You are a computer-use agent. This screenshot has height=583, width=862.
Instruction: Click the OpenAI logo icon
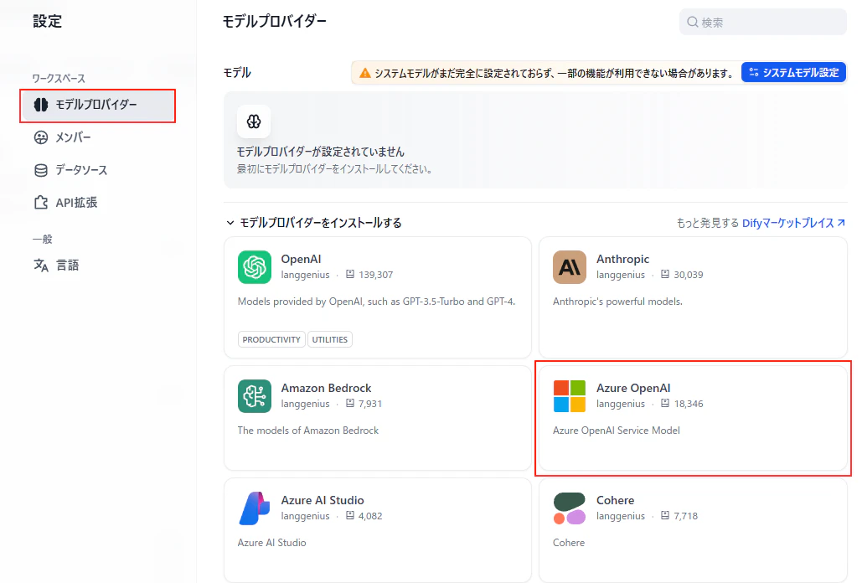[x=255, y=267]
